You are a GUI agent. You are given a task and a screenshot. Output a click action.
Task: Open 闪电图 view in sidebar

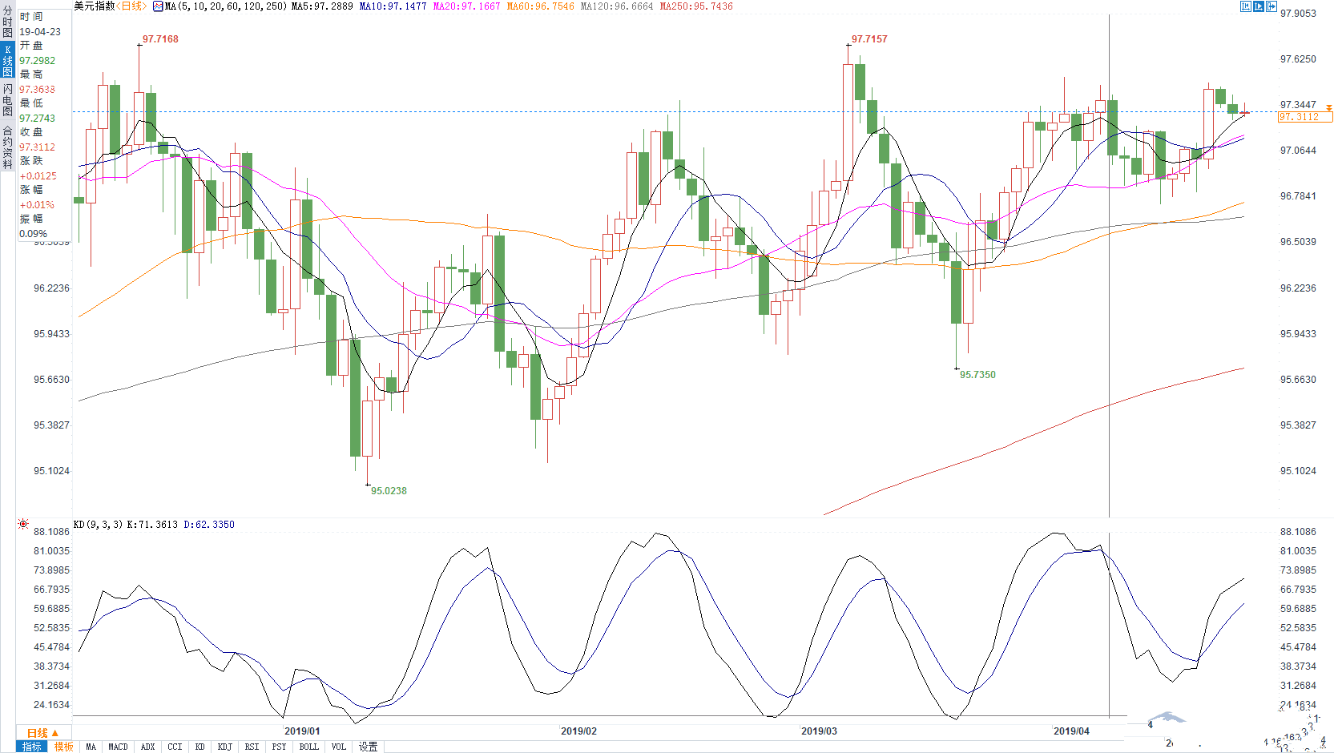(7, 100)
